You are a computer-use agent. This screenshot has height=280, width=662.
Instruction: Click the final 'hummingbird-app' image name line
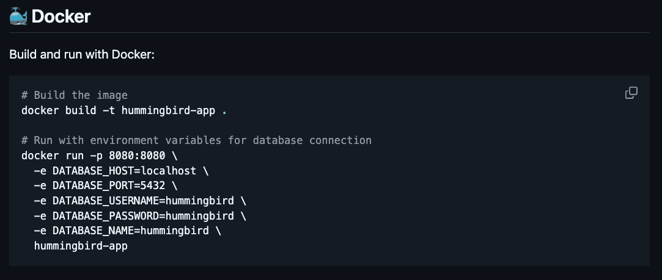[x=81, y=246]
